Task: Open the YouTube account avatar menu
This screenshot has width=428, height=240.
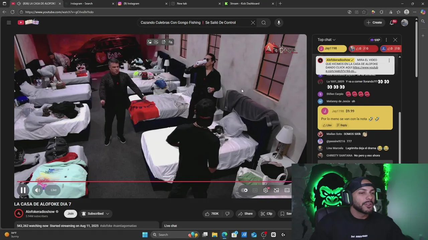Action: click(405, 23)
